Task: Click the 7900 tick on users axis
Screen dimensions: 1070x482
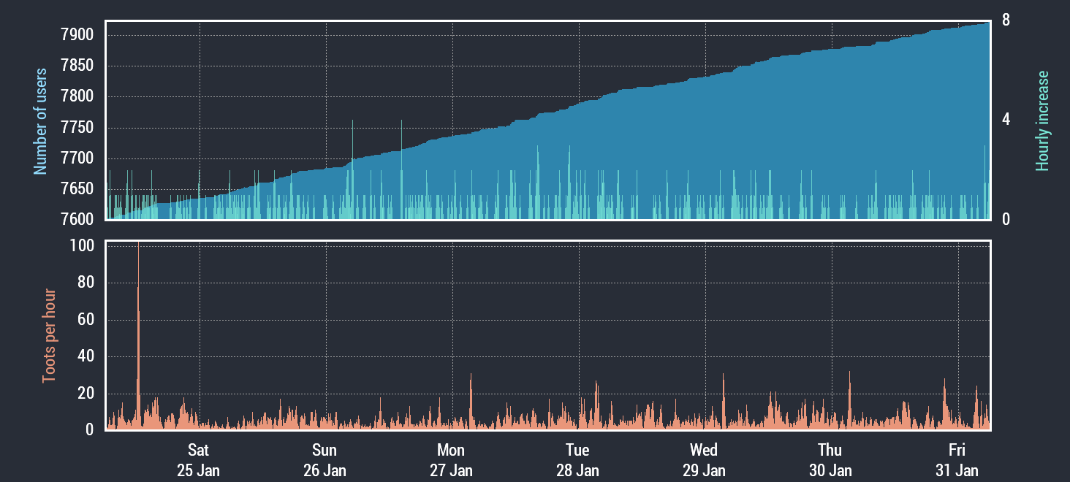Action: (x=77, y=35)
